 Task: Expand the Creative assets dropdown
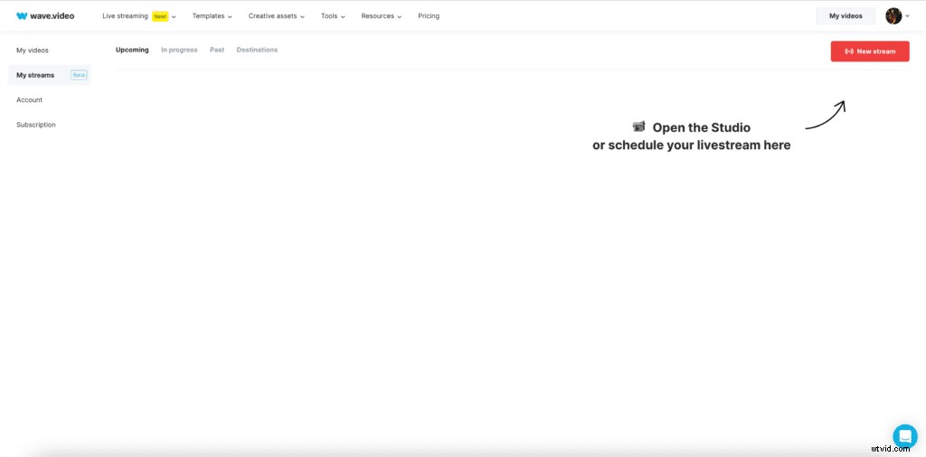[x=276, y=16]
